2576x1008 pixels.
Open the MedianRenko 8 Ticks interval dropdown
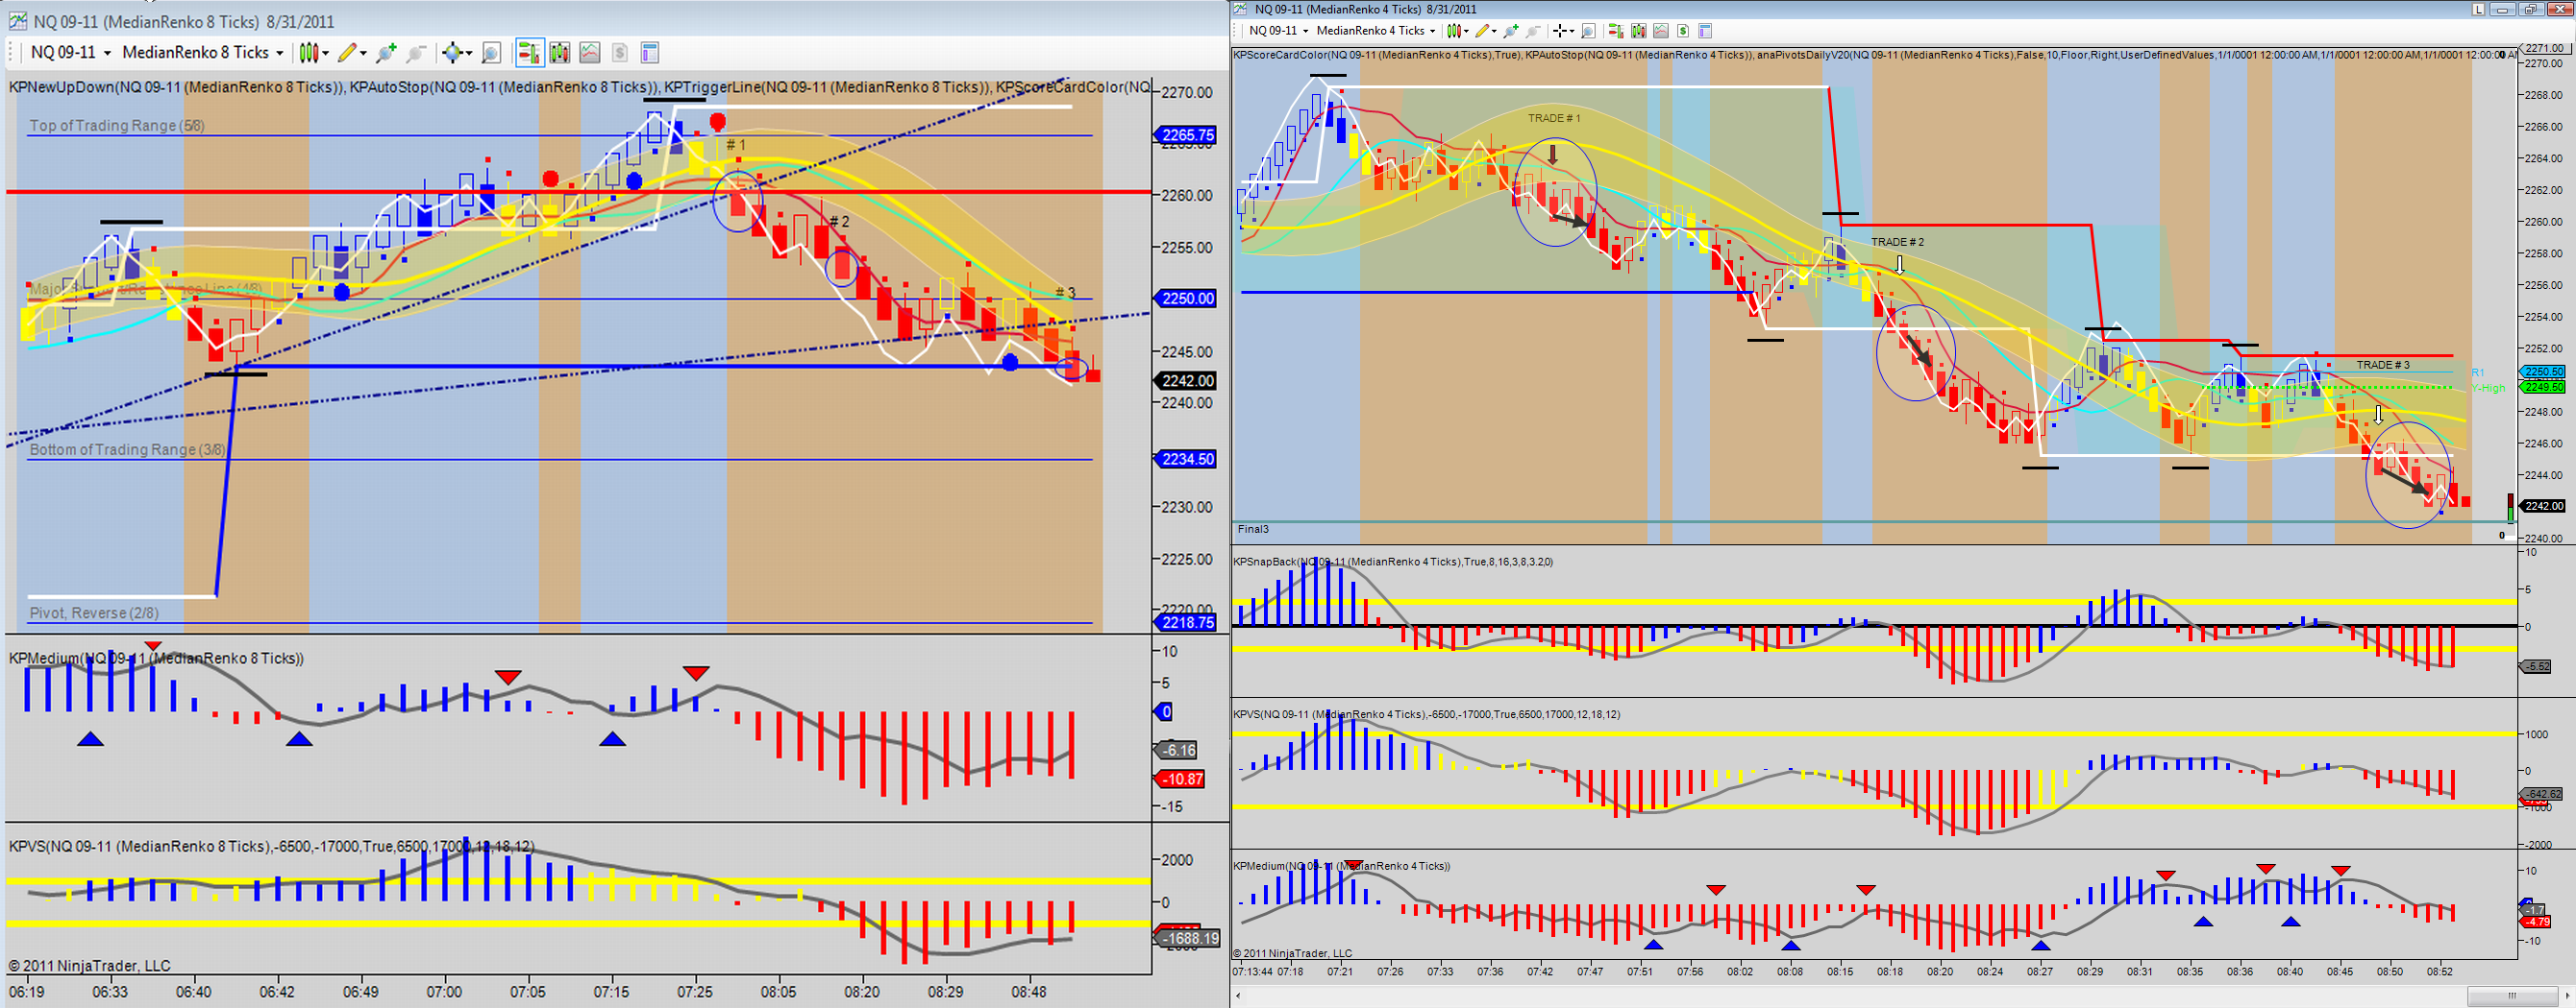tap(202, 53)
